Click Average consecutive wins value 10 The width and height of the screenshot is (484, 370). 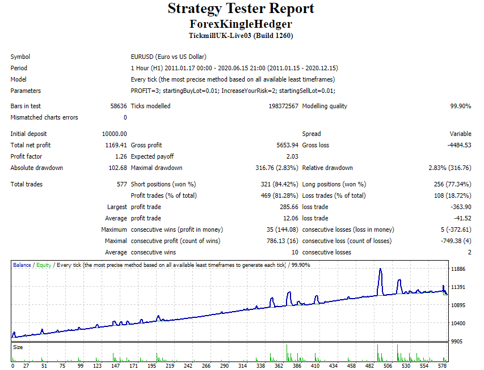point(295,253)
